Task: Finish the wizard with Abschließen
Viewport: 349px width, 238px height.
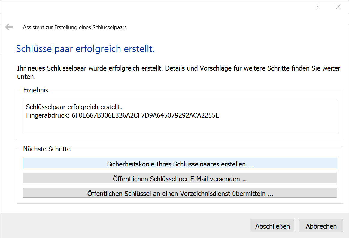Action: [272, 226]
